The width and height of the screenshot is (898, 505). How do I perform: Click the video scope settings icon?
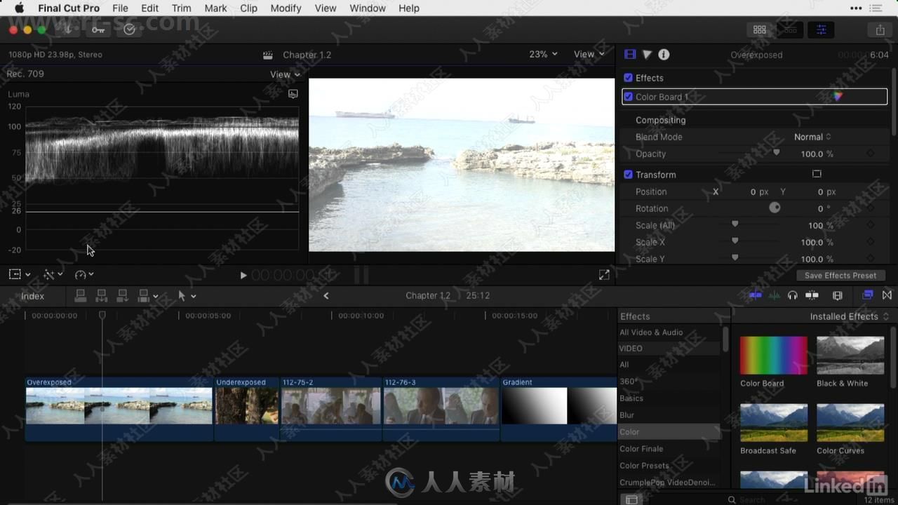click(x=293, y=94)
